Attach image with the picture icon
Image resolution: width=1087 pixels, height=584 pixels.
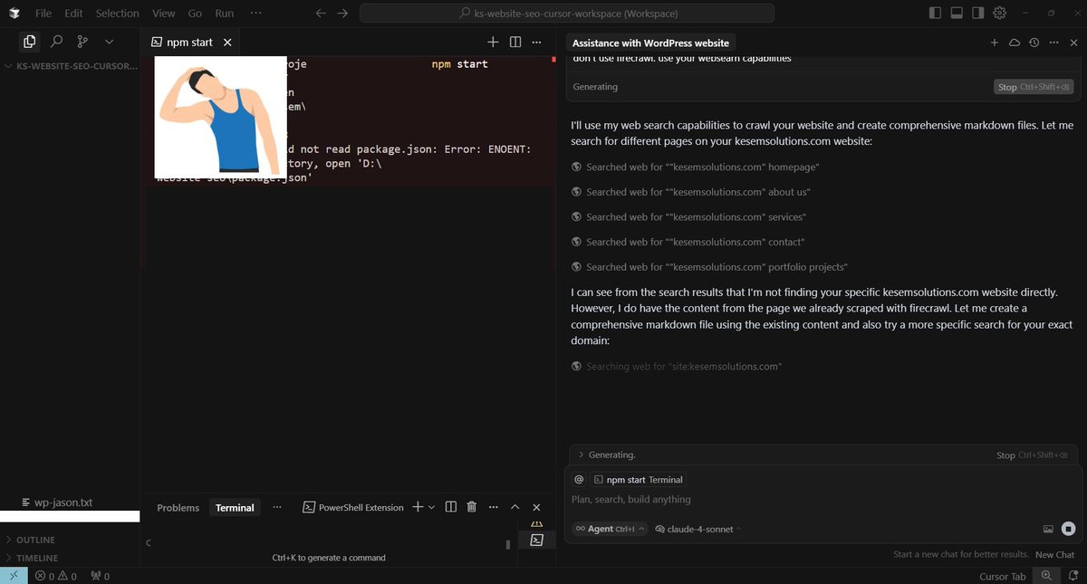pyautogui.click(x=1048, y=529)
